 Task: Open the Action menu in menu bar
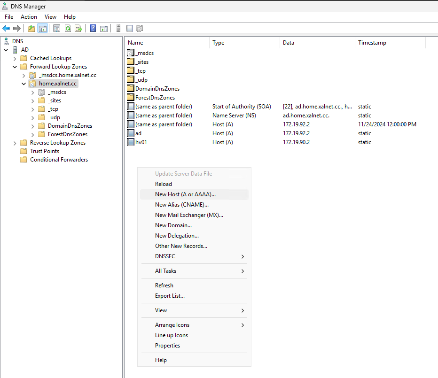pos(29,17)
